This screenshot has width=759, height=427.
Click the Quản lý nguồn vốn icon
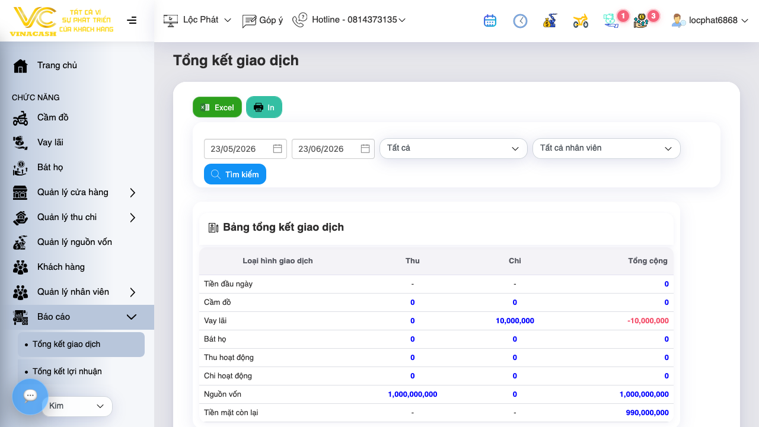21,242
